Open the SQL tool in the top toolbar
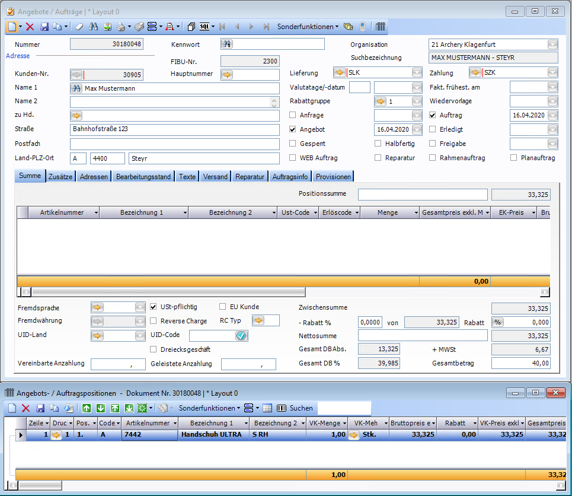The width and height of the screenshot is (572, 496). [204, 27]
